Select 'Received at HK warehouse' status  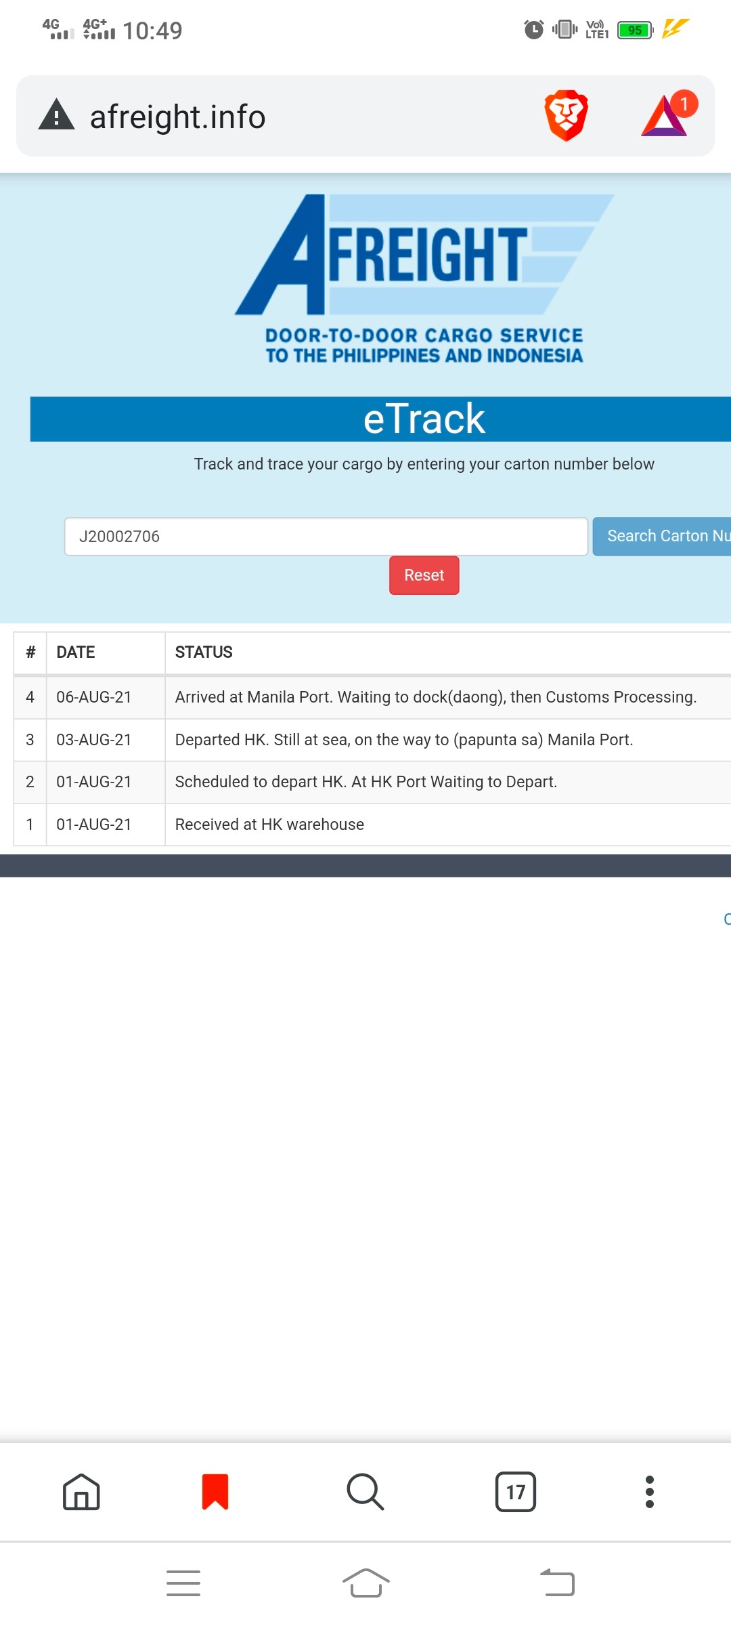tap(269, 825)
